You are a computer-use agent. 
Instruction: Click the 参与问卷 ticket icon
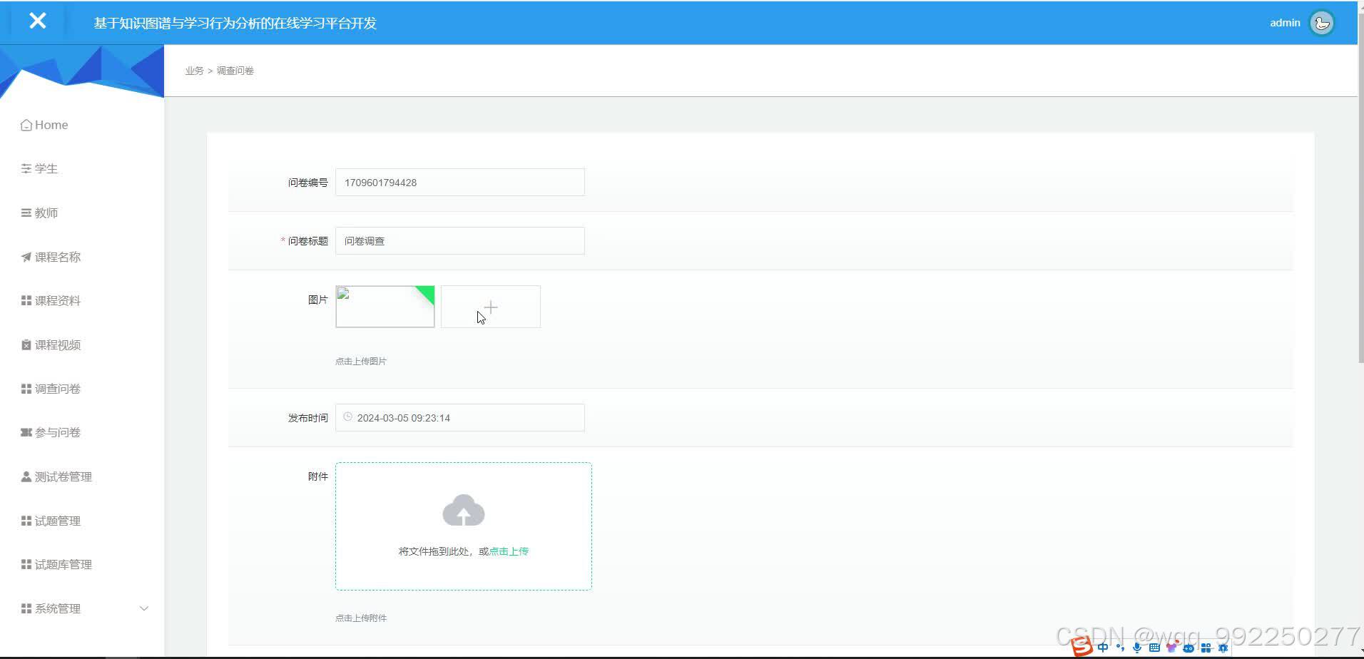pyautogui.click(x=26, y=433)
